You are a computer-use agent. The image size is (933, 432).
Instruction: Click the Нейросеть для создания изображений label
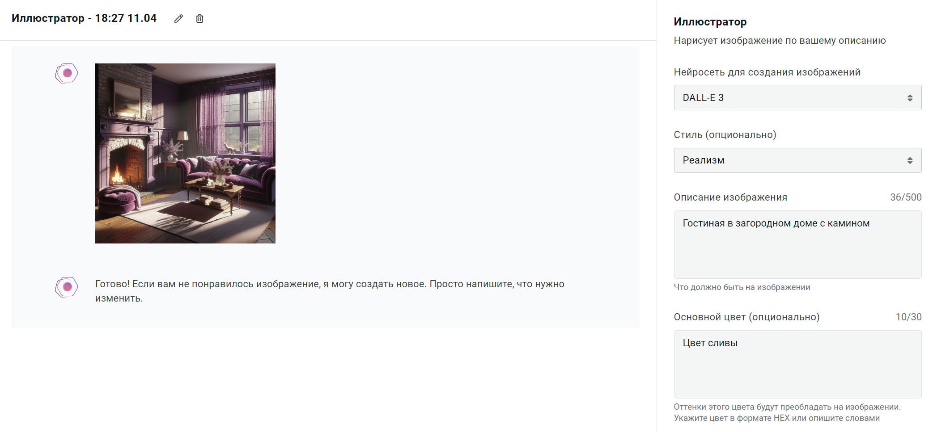767,72
